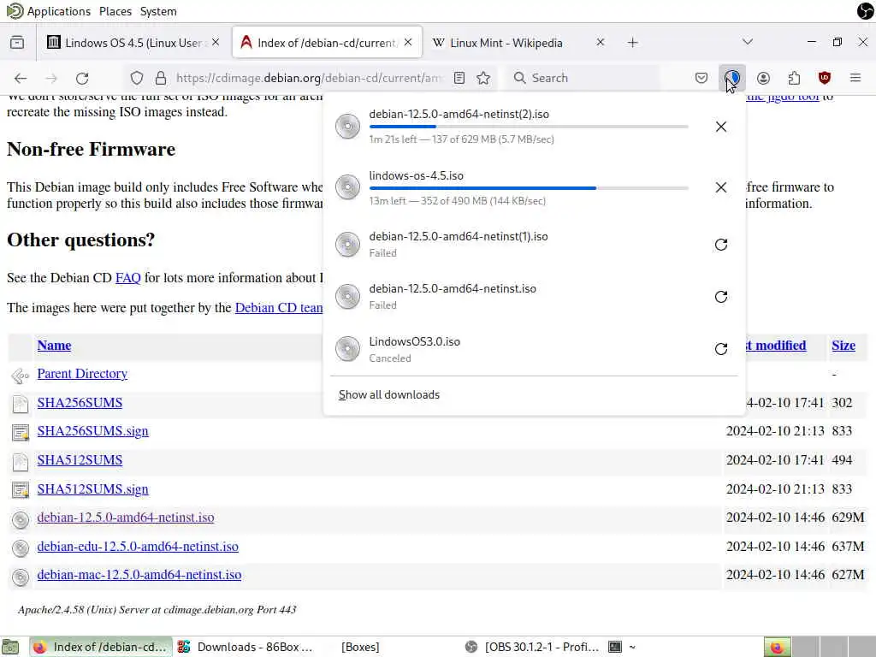Retry the debian-12.5.0-amd64-netinst(1).iso download
The image size is (876, 657).
pyautogui.click(x=720, y=245)
